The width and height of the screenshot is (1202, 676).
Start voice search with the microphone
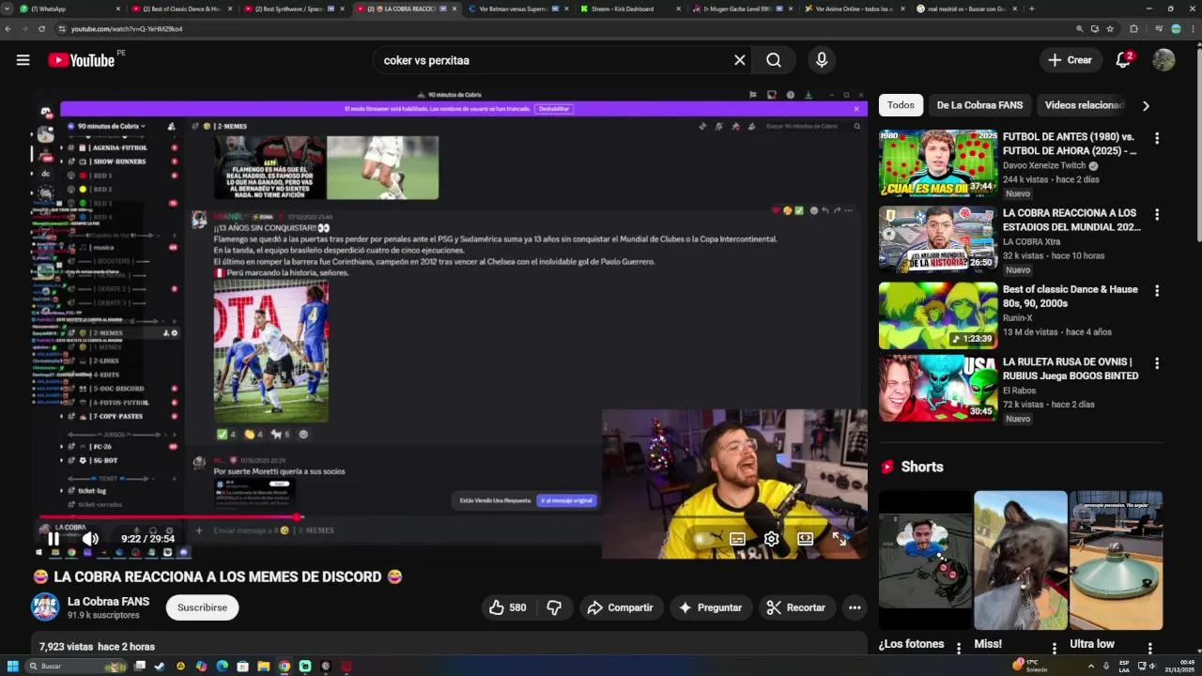coord(822,60)
